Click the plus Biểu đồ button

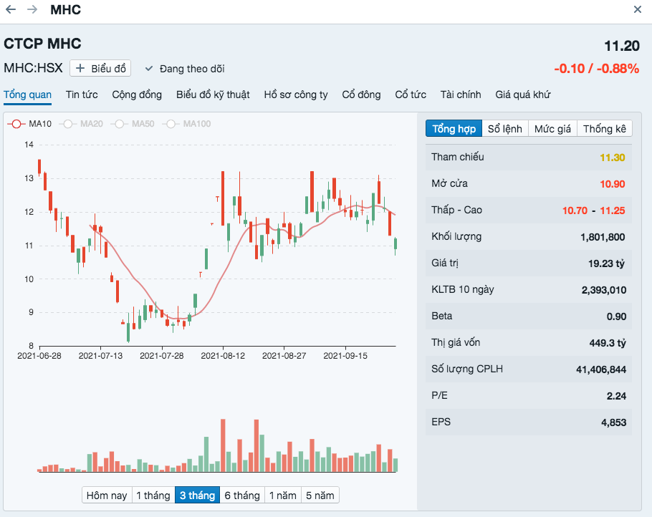pyautogui.click(x=100, y=69)
